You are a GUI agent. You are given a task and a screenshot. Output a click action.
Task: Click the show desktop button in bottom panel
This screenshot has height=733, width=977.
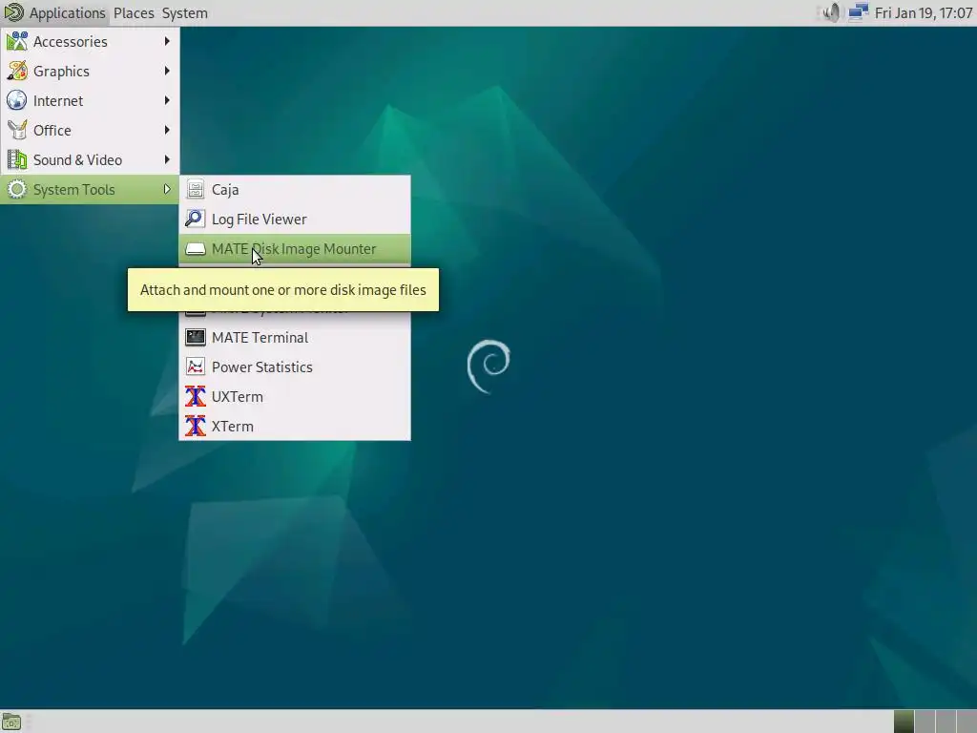click(11, 722)
